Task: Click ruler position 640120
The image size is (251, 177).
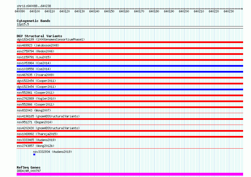Action: pyautogui.click(x=65, y=11)
